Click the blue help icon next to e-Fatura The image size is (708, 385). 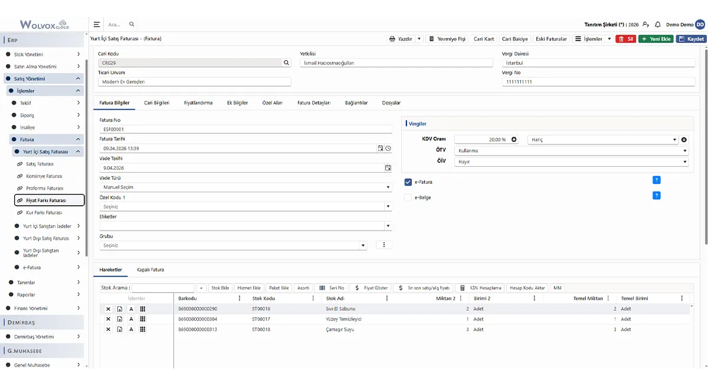(x=657, y=180)
